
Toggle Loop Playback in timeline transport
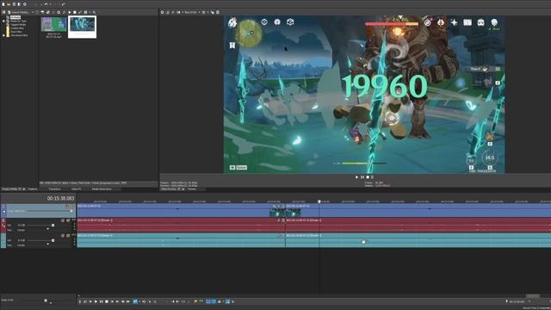pos(85,301)
